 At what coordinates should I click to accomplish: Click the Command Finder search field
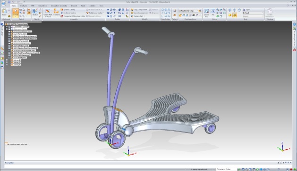click(226, 169)
